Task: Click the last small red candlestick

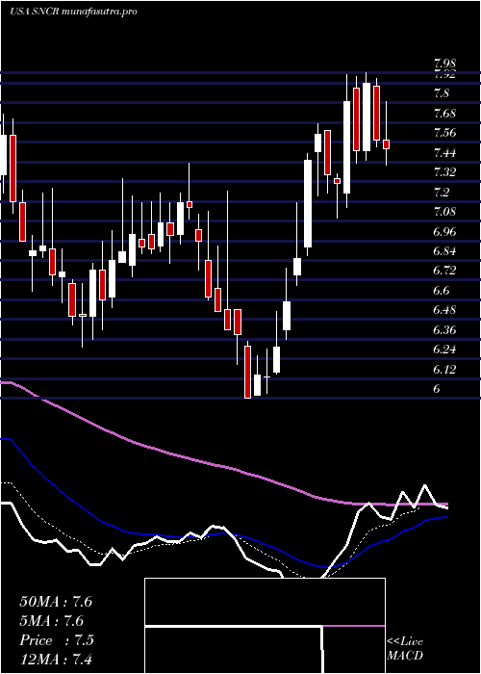Action: (x=386, y=144)
